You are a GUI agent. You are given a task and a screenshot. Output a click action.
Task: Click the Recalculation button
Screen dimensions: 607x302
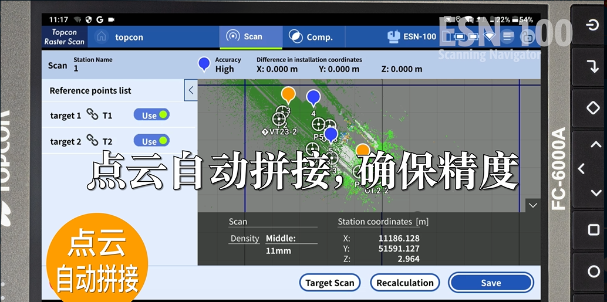405,283
